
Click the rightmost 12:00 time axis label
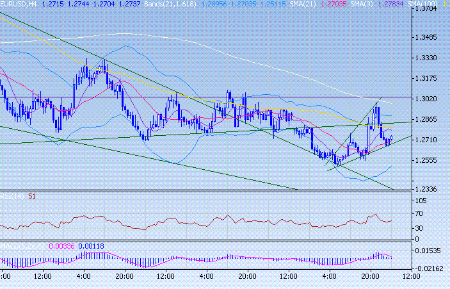[x=410, y=276]
